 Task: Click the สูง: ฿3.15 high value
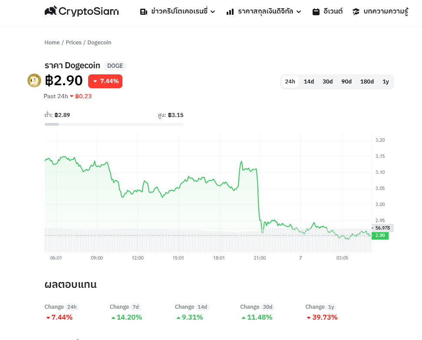click(171, 115)
